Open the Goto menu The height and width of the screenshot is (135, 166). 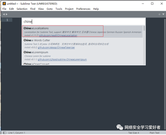[49, 9]
